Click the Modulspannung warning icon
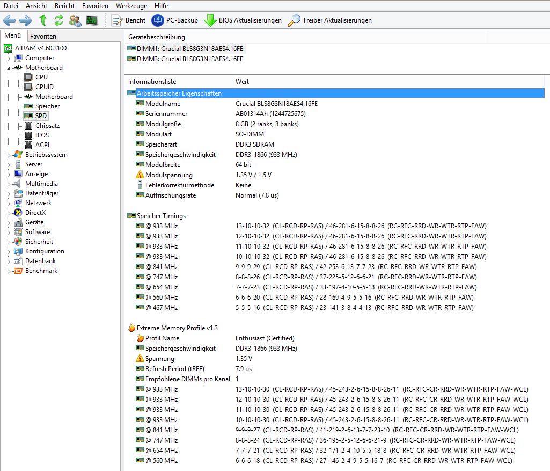Image resolution: width=550 pixels, height=471 pixels. click(x=140, y=175)
